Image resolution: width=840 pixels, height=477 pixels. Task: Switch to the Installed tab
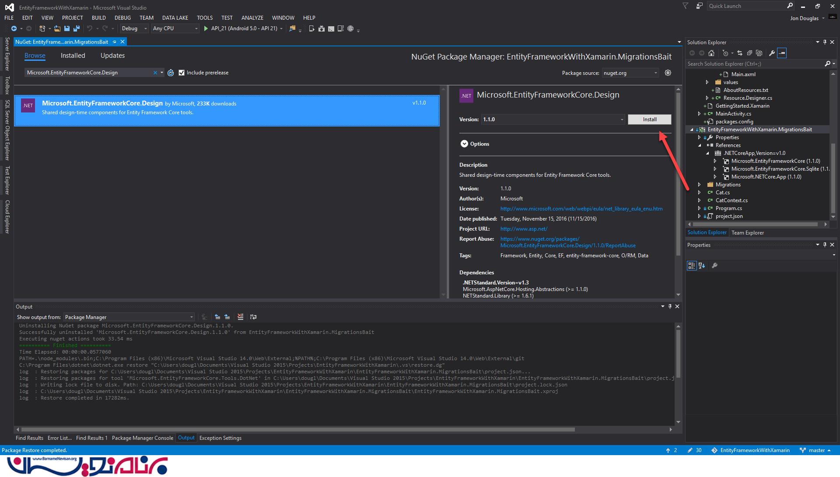click(73, 56)
